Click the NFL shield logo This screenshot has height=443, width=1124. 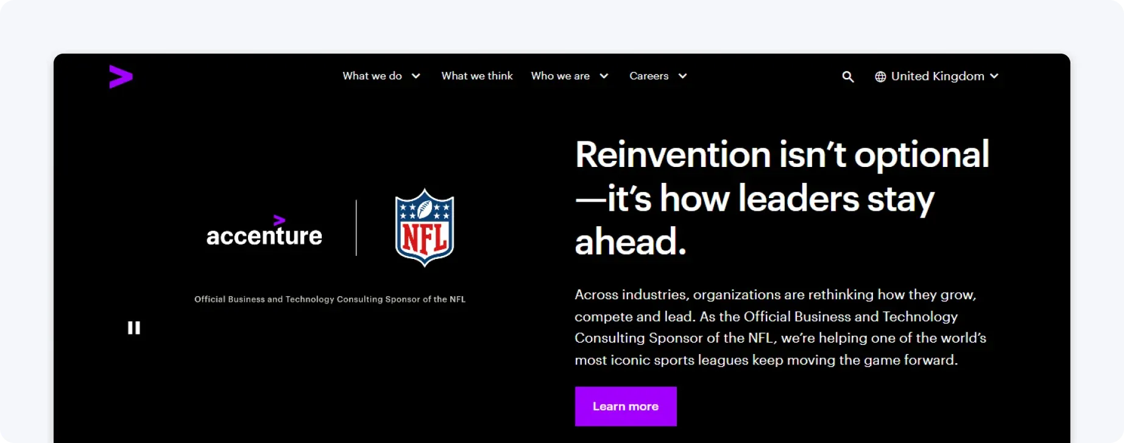(x=425, y=227)
